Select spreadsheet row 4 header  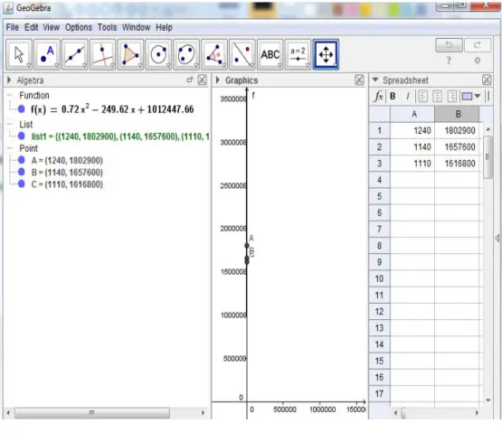pyautogui.click(x=379, y=180)
